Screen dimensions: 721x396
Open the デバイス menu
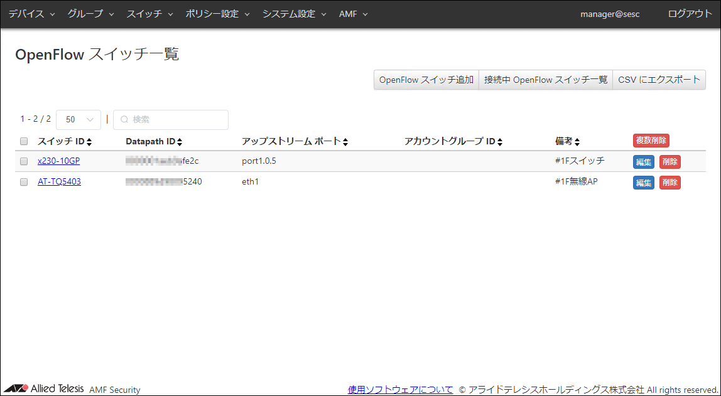(x=32, y=14)
